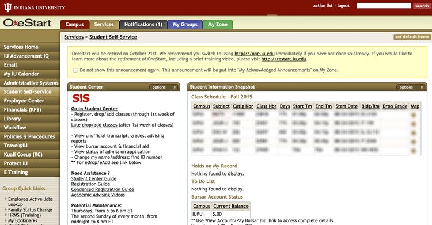432x225 pixels.
Task: Switch to the Notifications (1) tab
Action: (143, 25)
